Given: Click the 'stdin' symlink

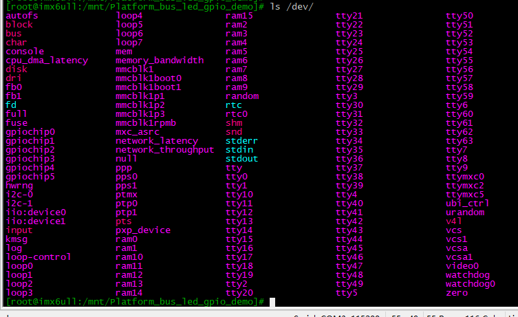Looking at the screenshot, I should click(239, 150).
